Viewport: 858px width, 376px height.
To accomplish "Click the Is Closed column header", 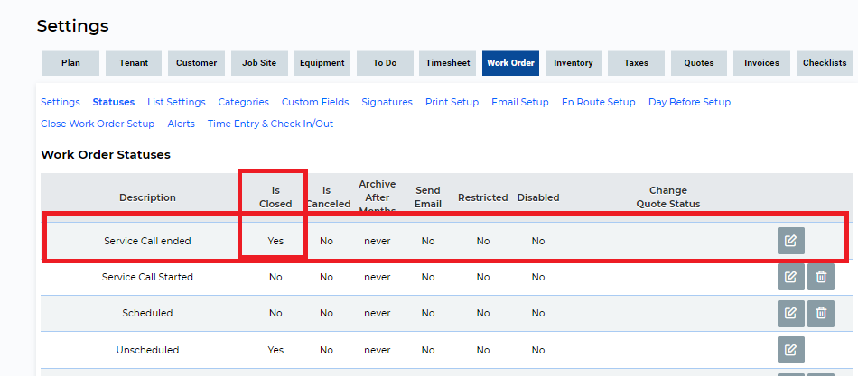I will [275, 197].
